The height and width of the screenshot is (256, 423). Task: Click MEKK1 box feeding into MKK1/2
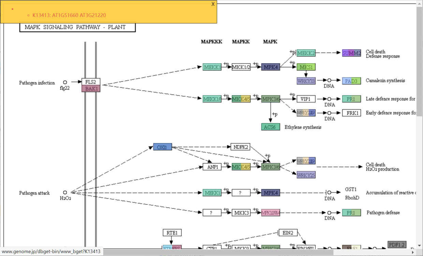pos(212,67)
